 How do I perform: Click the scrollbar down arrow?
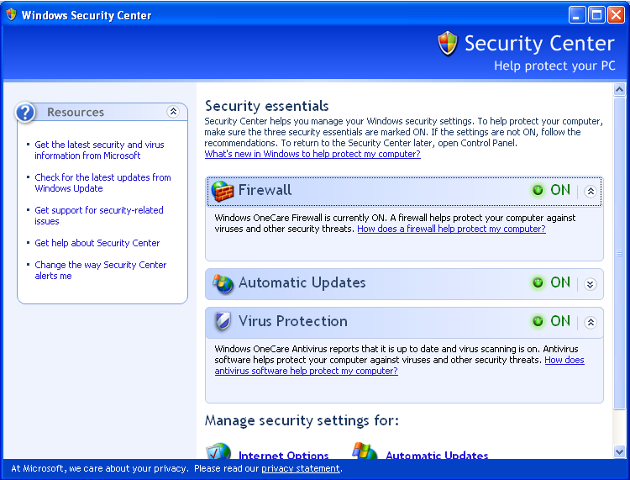point(619,452)
